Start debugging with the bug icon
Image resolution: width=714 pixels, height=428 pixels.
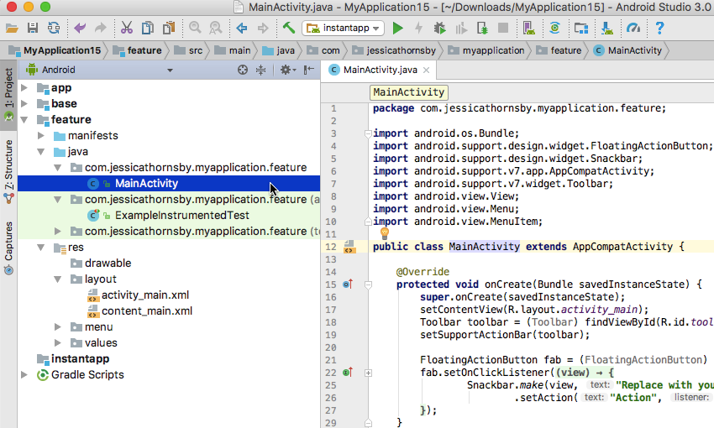click(x=440, y=29)
